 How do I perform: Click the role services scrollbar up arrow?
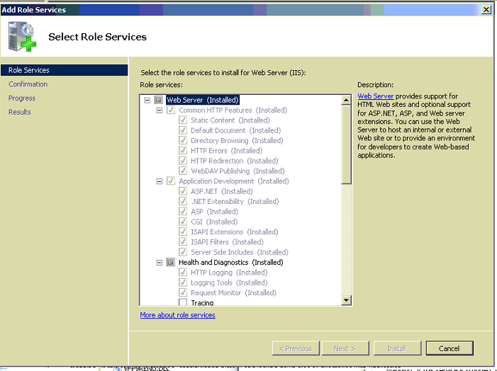tap(347, 101)
